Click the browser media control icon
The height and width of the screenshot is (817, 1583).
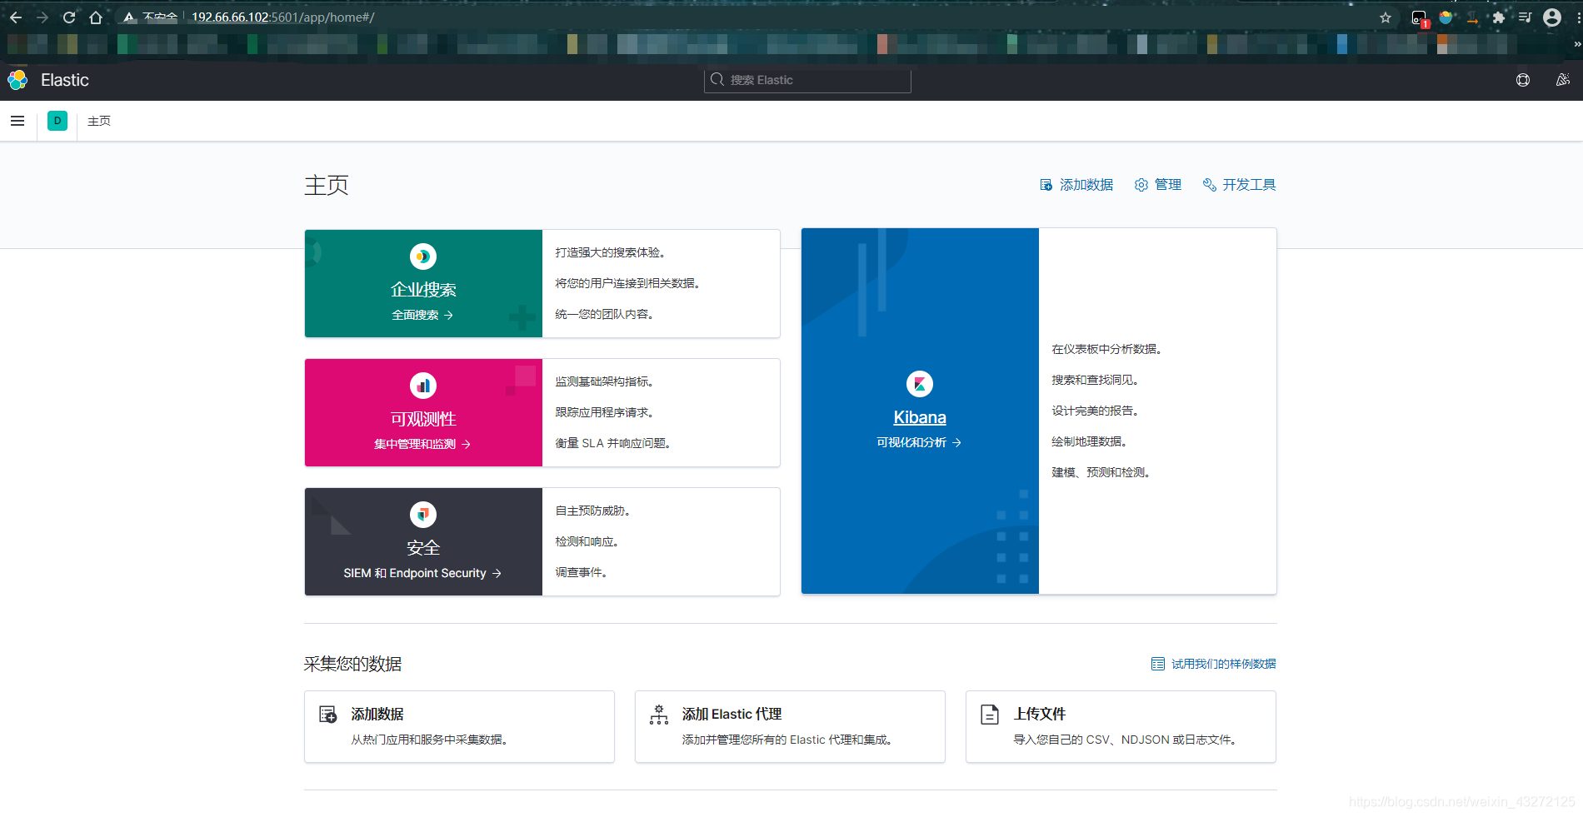tap(1526, 17)
